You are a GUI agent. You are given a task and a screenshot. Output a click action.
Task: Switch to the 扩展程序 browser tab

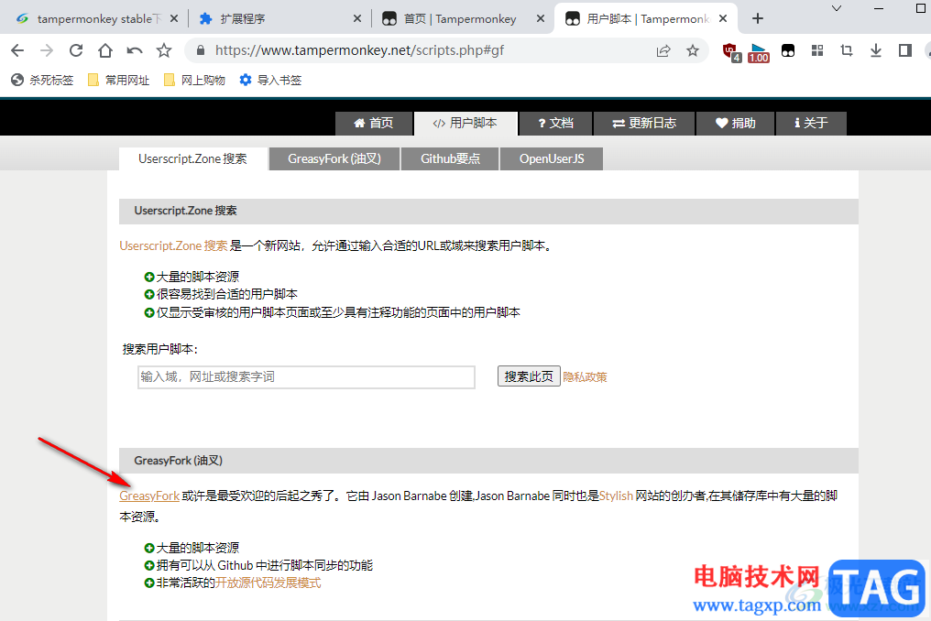(x=279, y=18)
